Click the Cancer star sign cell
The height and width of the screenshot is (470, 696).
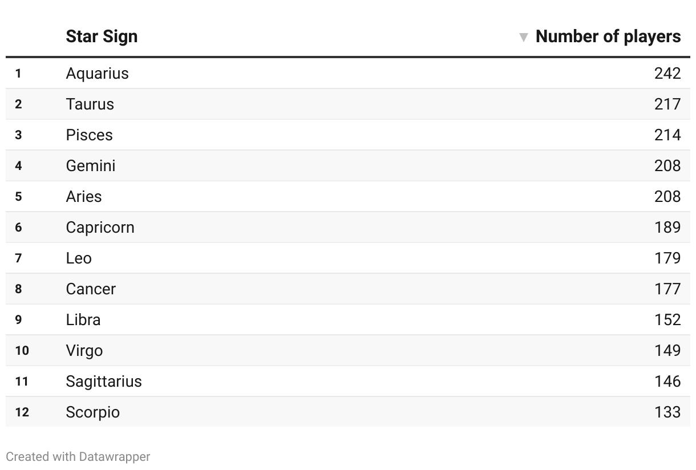pyautogui.click(x=91, y=289)
